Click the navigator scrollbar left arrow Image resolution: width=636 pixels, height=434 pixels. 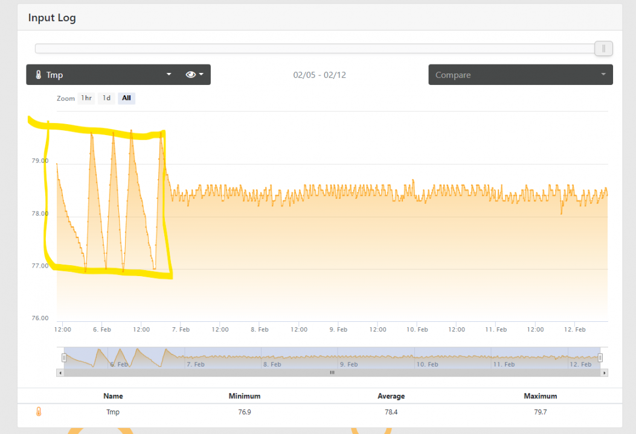pos(60,373)
